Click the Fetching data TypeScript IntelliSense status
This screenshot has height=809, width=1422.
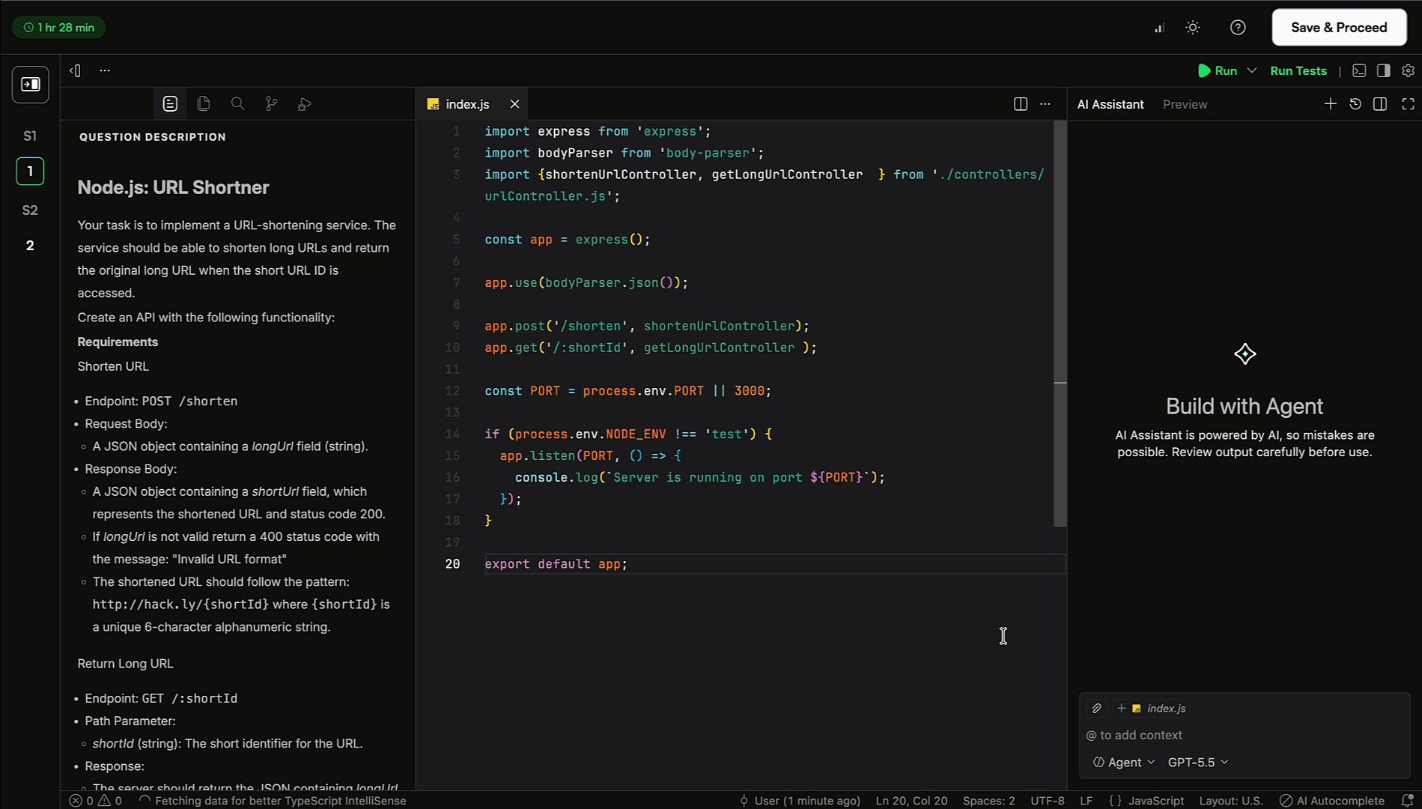[x=273, y=801]
